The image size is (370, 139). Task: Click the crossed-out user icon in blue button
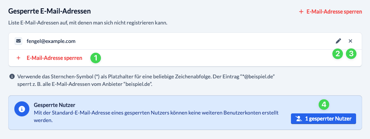tap(299, 119)
